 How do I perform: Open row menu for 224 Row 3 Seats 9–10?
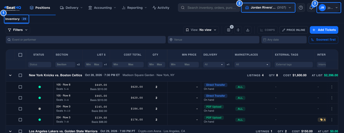pos(332,109)
